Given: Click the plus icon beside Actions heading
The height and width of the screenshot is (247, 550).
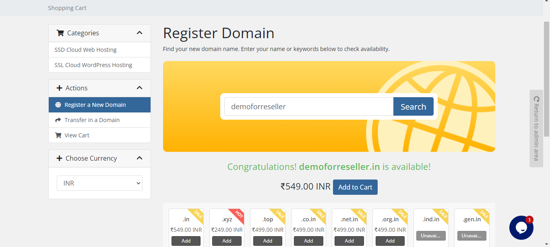Looking at the screenshot, I should pyautogui.click(x=59, y=88).
